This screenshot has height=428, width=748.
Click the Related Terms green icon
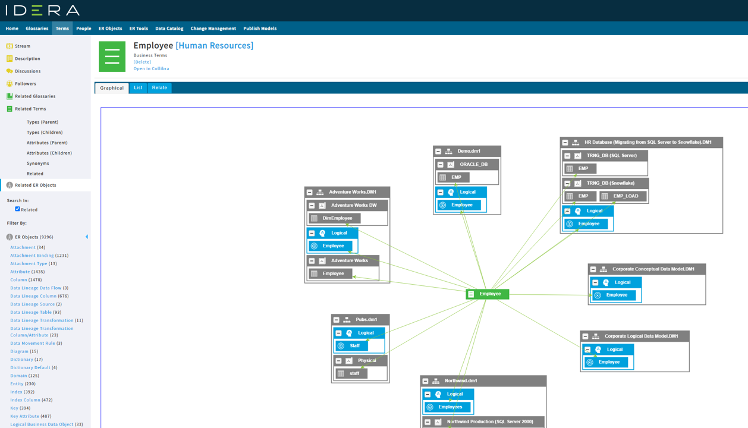click(x=10, y=109)
